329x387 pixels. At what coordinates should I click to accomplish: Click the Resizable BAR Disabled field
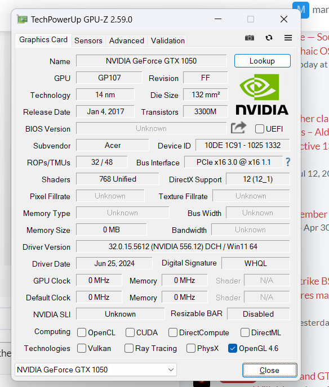(259, 314)
